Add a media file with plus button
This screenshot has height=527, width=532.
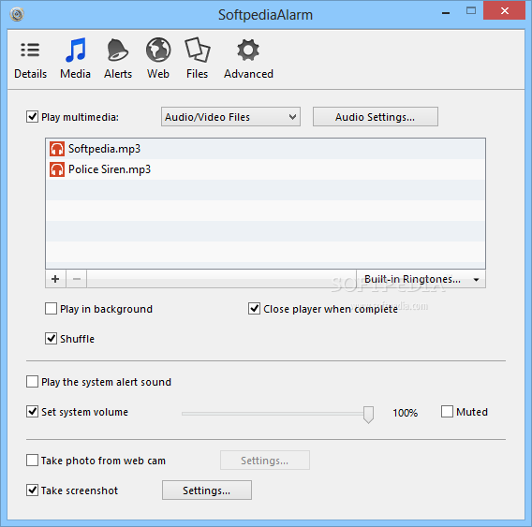coord(55,279)
